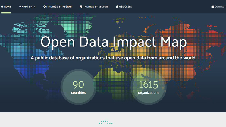Open FINDINGS BY REGION menu item
The height and width of the screenshot is (127, 226).
[x=58, y=7]
